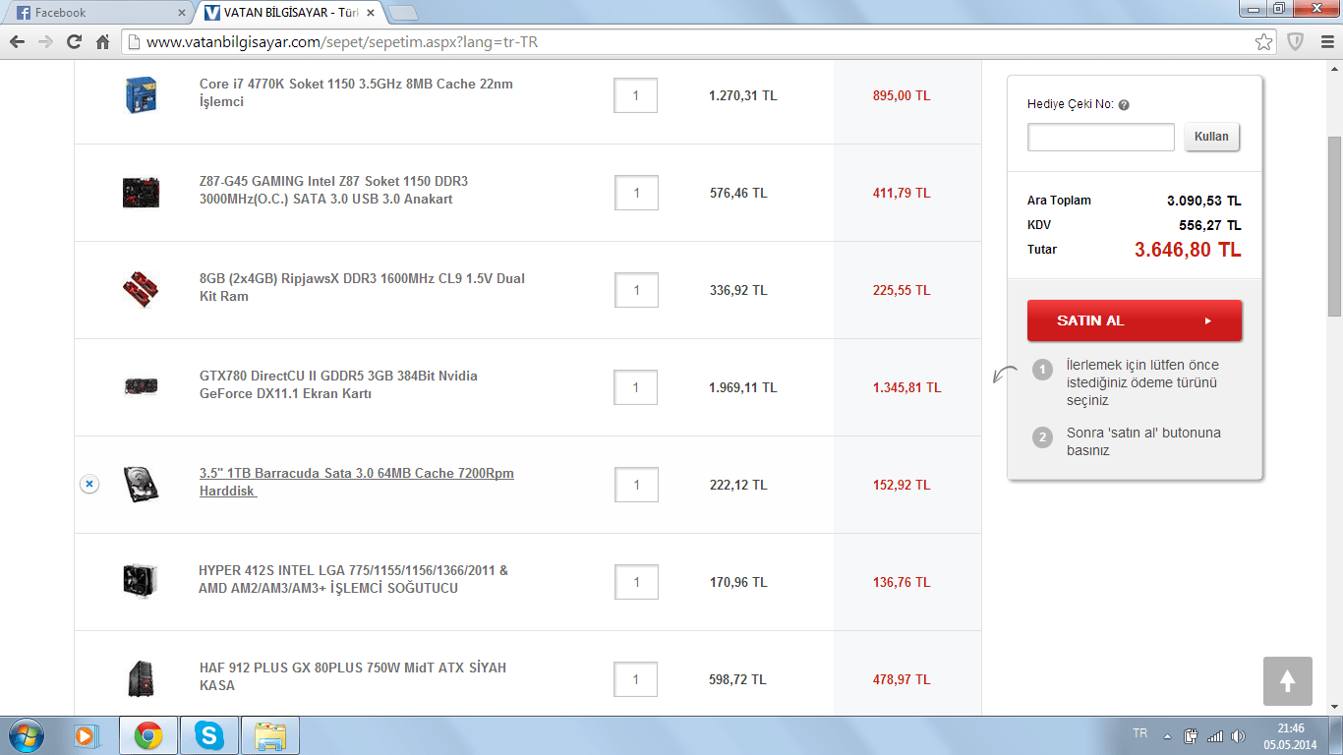
Task: Edit the GTX780 quantity field
Action: tap(636, 387)
